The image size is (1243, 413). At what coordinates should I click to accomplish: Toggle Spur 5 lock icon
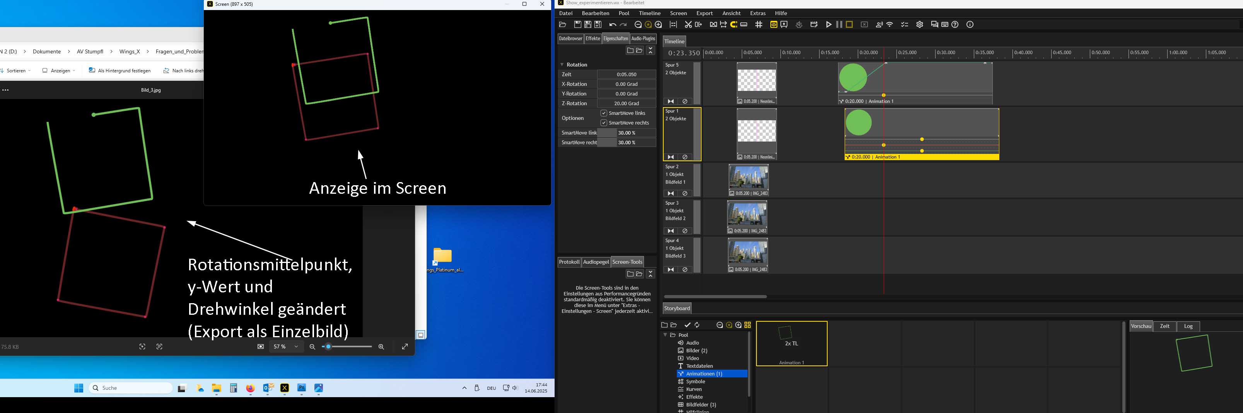[671, 101]
